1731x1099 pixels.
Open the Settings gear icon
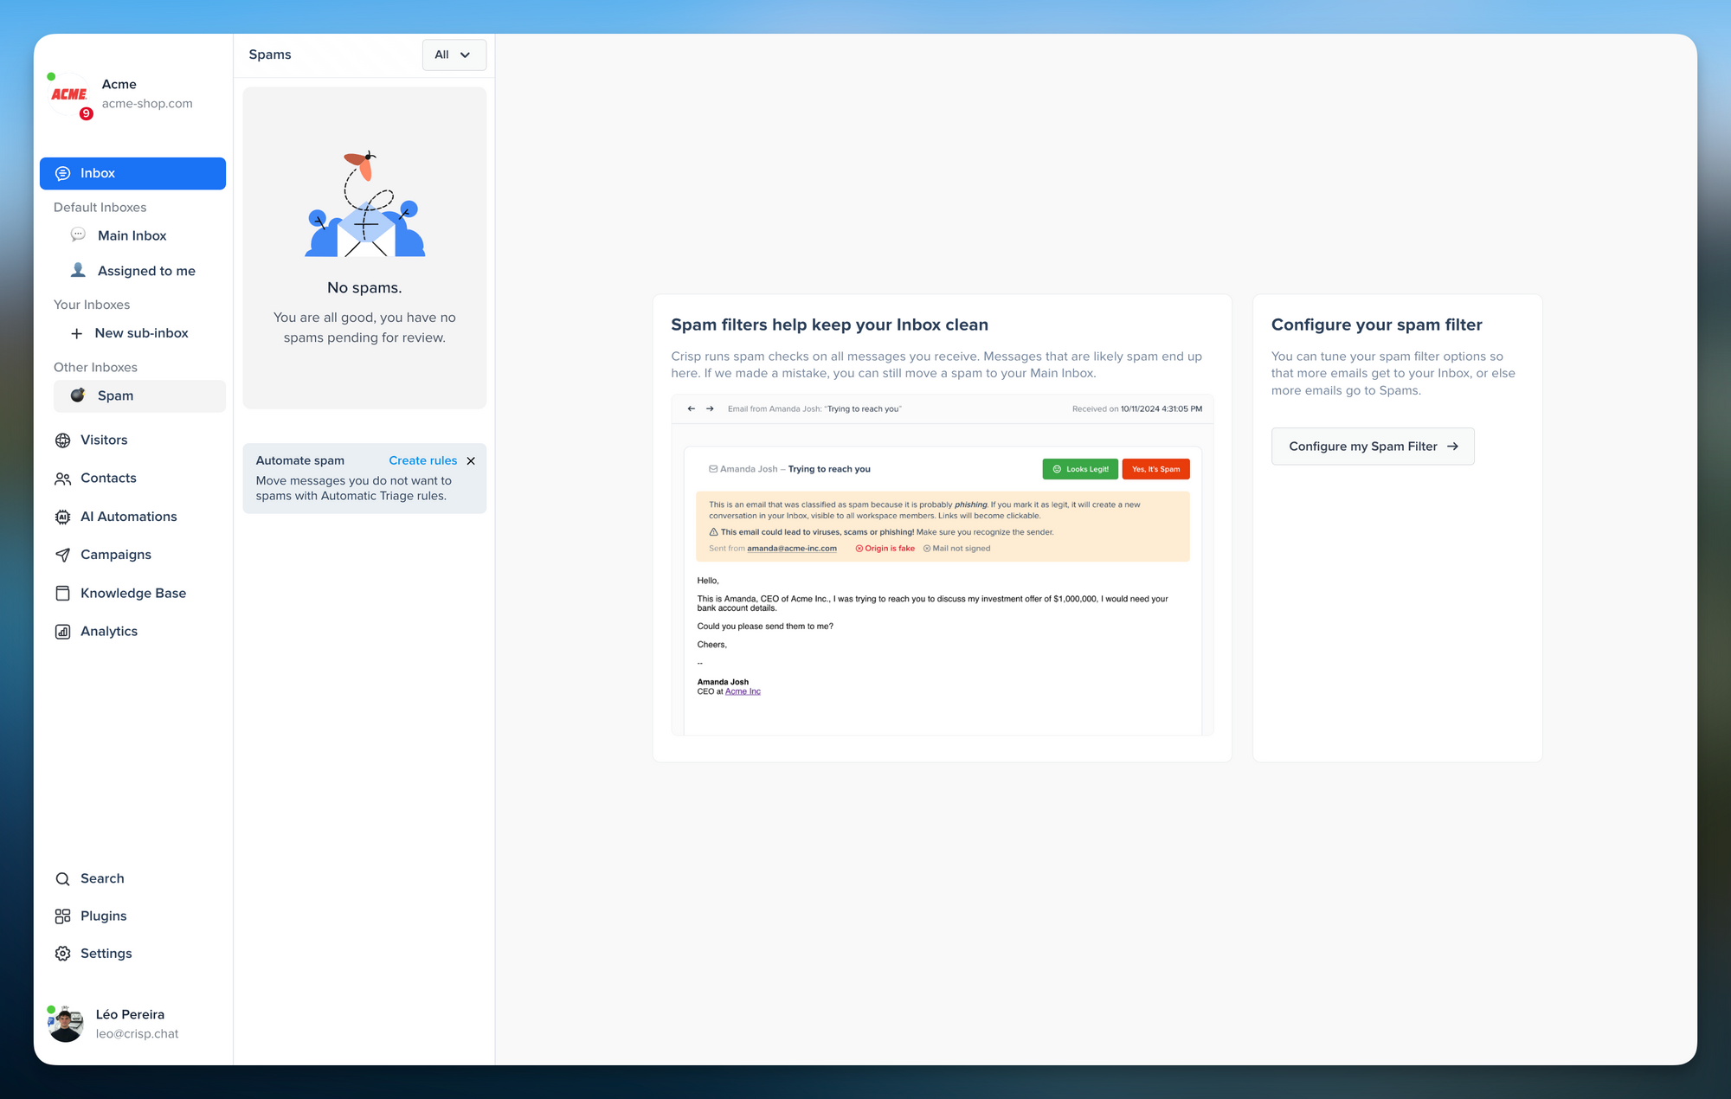[x=62, y=954]
